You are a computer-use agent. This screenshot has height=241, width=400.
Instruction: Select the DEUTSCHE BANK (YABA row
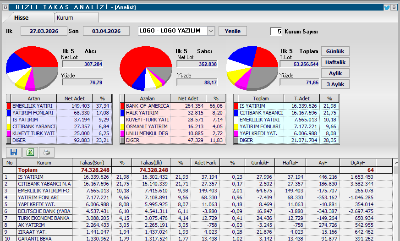(197, 211)
